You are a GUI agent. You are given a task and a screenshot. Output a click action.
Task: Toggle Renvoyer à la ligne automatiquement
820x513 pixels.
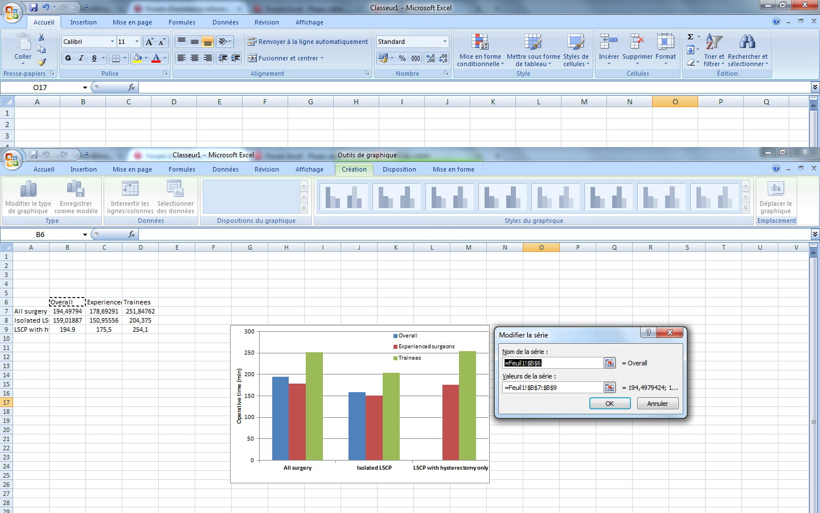(307, 42)
